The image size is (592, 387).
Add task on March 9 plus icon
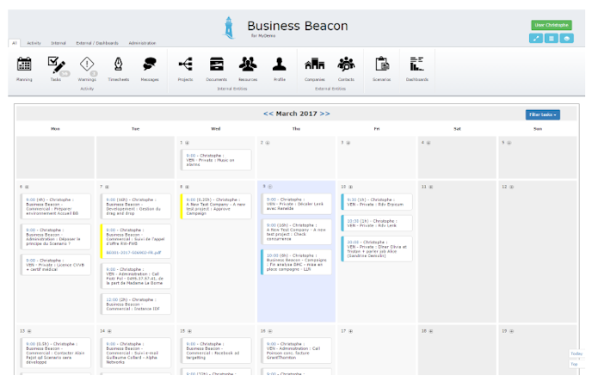pos(268,186)
